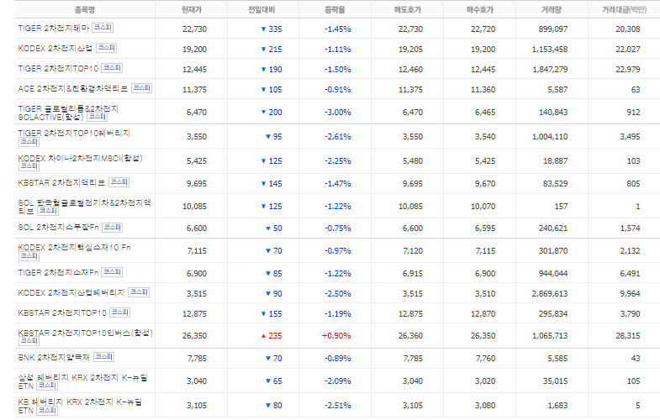
Task: Click the 899,097 trading volume cell
Action: point(553,29)
